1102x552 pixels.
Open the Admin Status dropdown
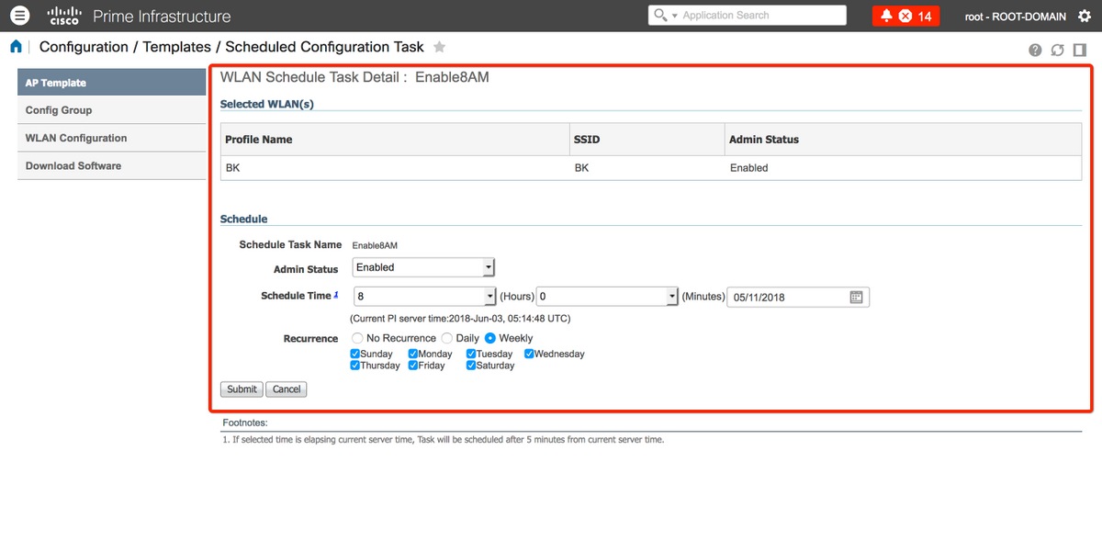[423, 267]
